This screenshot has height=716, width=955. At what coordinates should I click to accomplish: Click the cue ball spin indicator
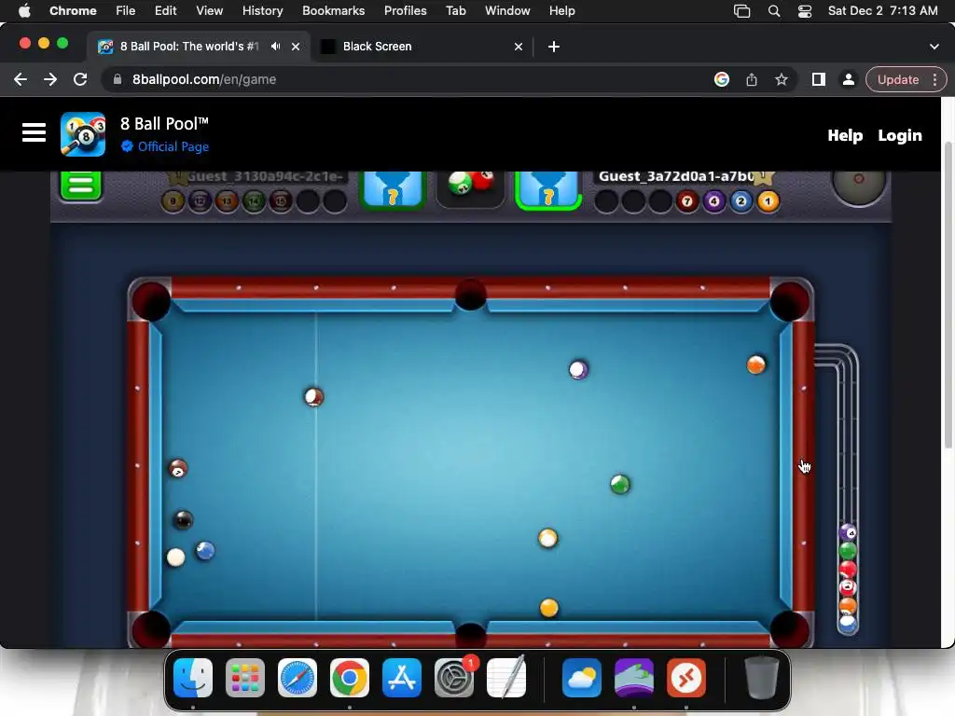click(x=859, y=185)
